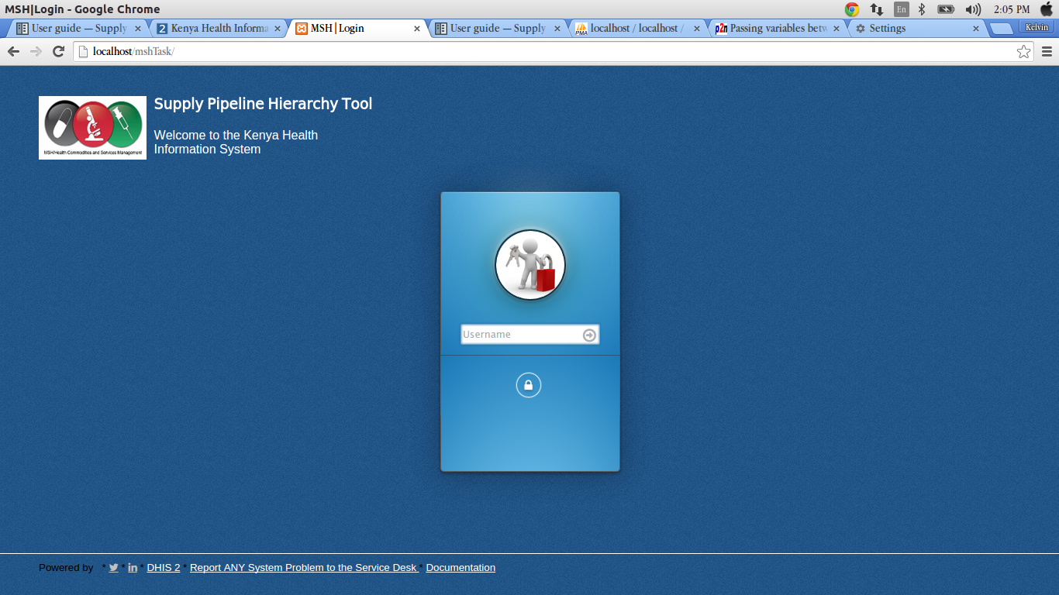Open the sound volume indicator
This screenshot has height=595, width=1059.
973,9
